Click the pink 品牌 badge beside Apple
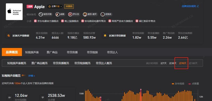The image size is (212, 101). (30, 7)
